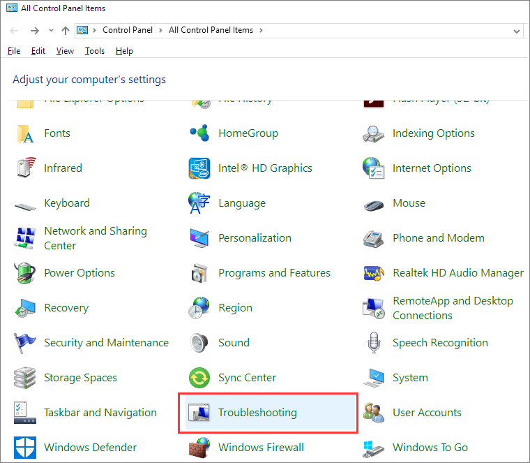
Task: Click the RemoteApp and Desktop Connections icon
Action: (x=374, y=309)
